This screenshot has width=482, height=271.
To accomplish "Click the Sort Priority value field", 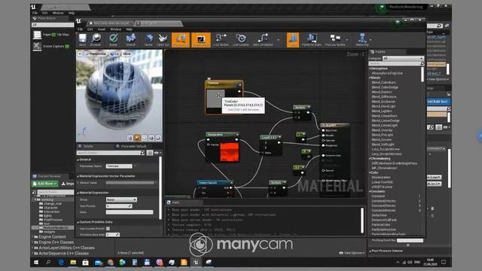I will tap(119, 206).
